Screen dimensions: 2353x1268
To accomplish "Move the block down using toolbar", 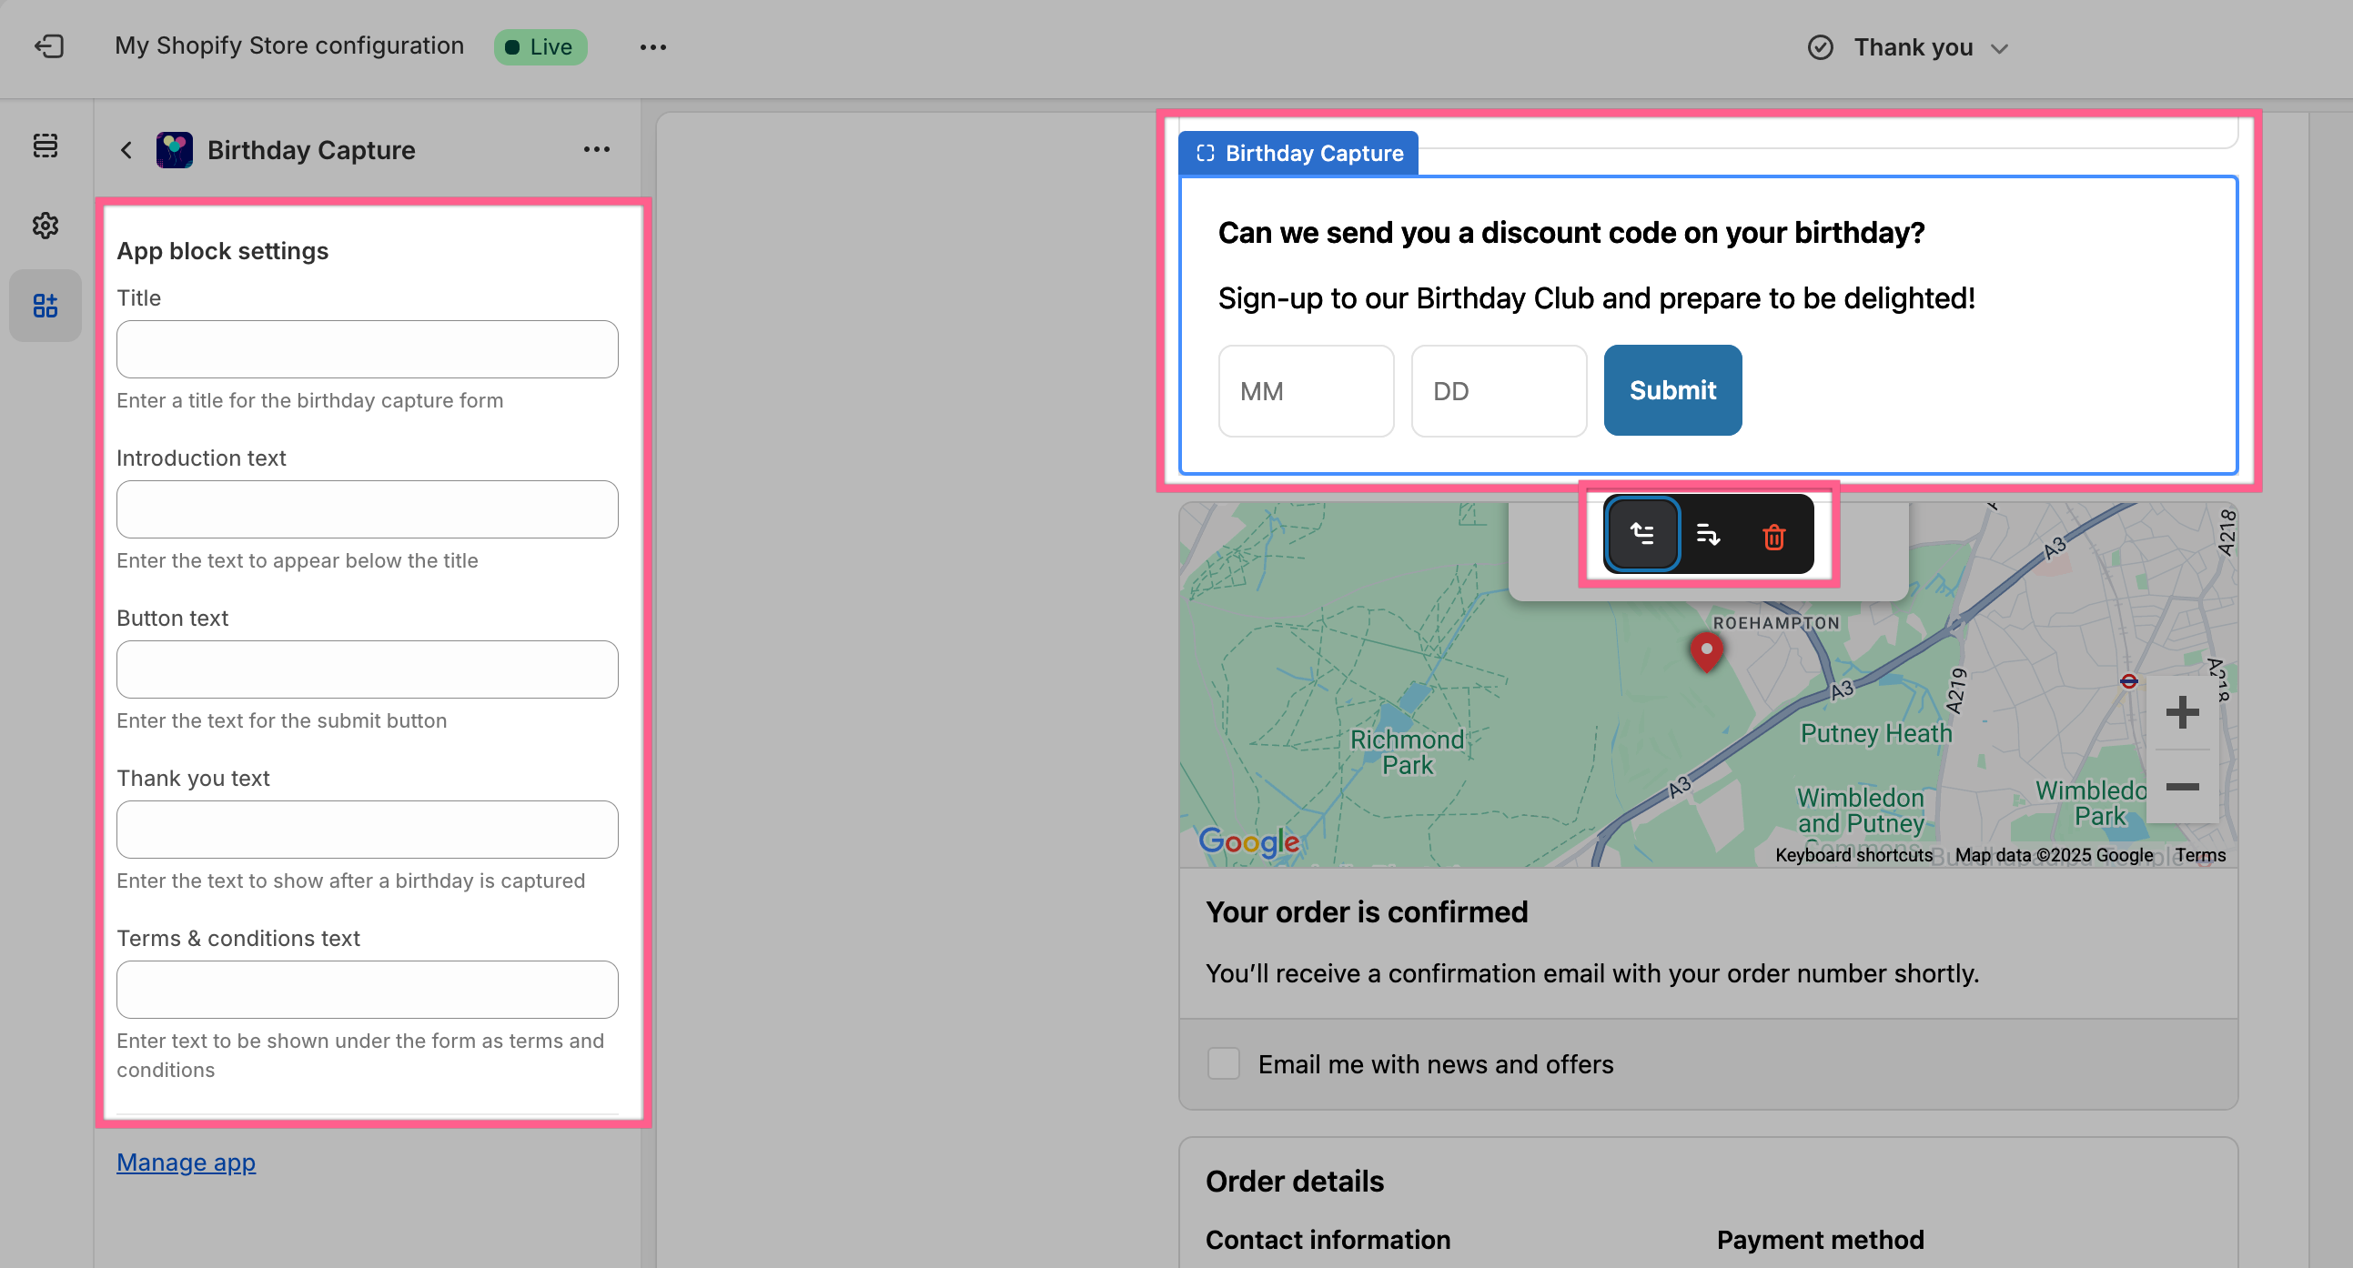I will pyautogui.click(x=1707, y=535).
